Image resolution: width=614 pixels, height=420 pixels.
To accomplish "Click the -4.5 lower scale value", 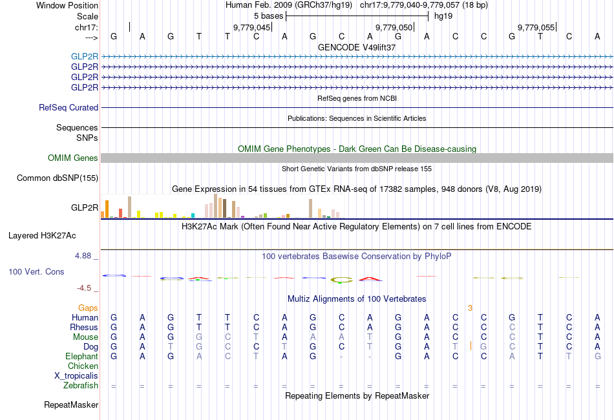I will tap(84, 288).
